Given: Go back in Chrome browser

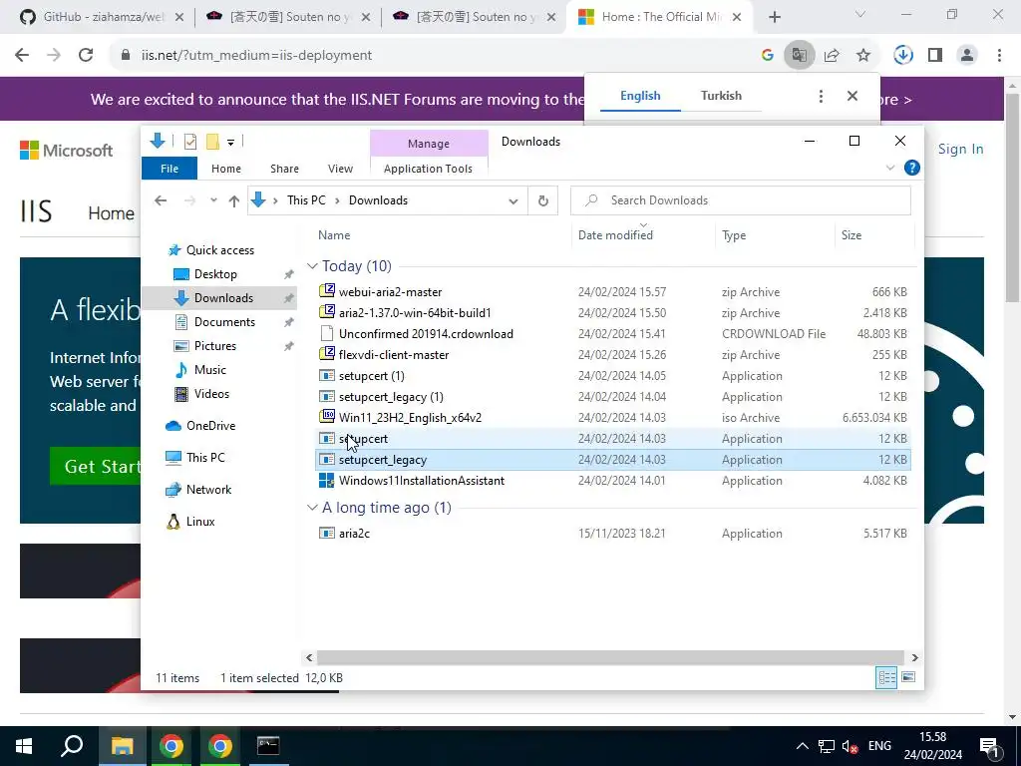Looking at the screenshot, I should [x=22, y=56].
